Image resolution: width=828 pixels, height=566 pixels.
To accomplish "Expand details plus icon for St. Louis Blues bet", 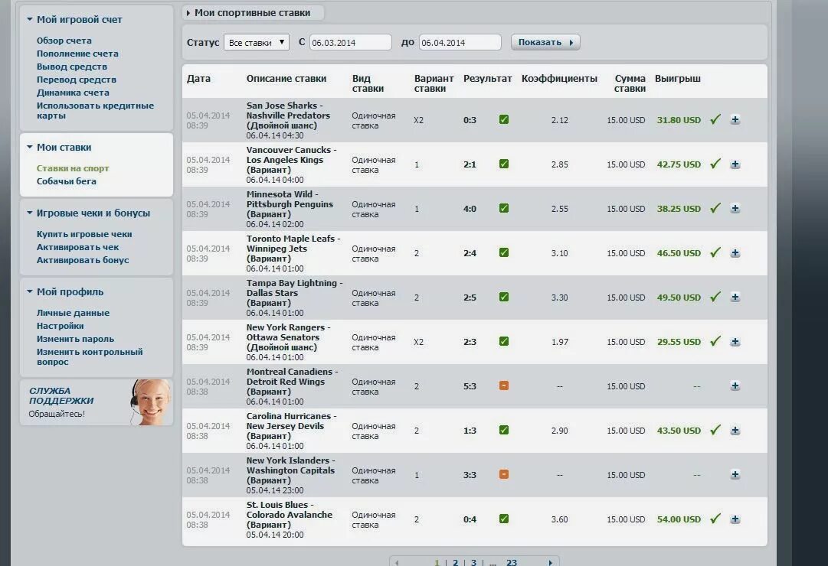I will click(735, 519).
